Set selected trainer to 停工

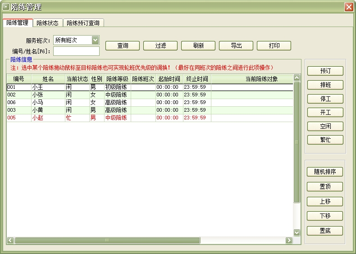tap(325, 99)
